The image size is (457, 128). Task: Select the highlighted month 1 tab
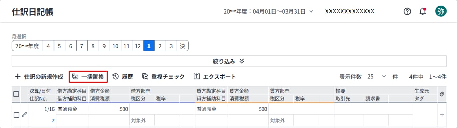tap(149, 46)
